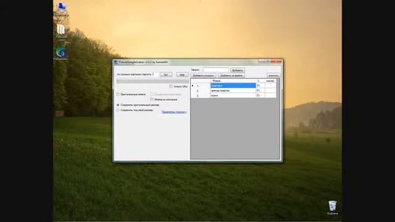395x222 pixels.
Task: Click the Добавить из файла button
Action: coord(231,75)
